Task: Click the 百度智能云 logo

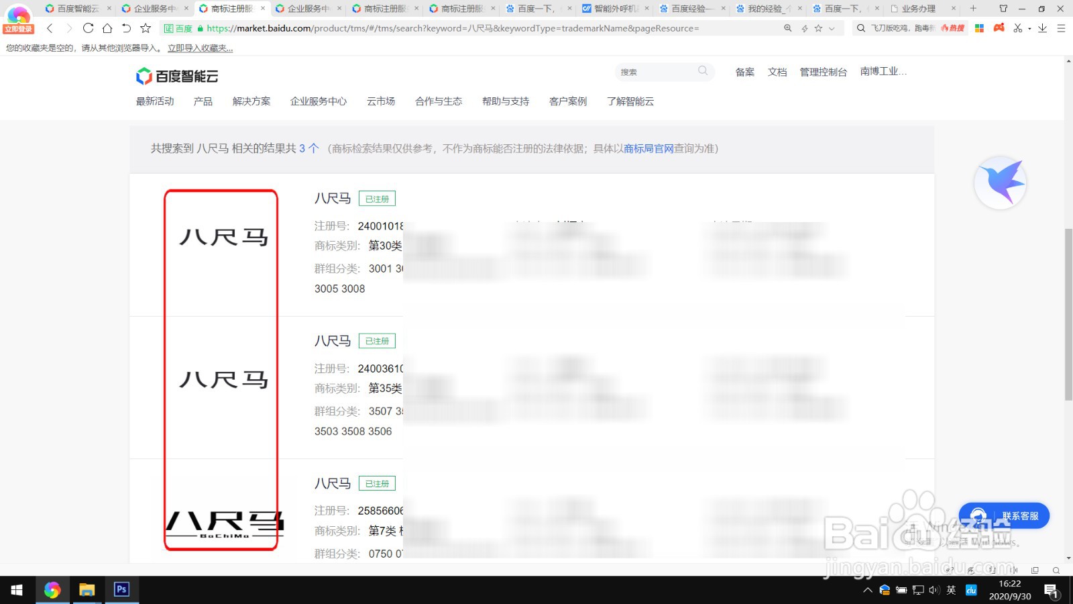Action: [x=177, y=76]
